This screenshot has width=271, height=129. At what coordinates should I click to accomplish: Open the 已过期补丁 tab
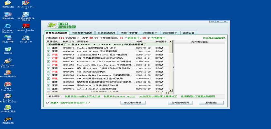(170, 33)
